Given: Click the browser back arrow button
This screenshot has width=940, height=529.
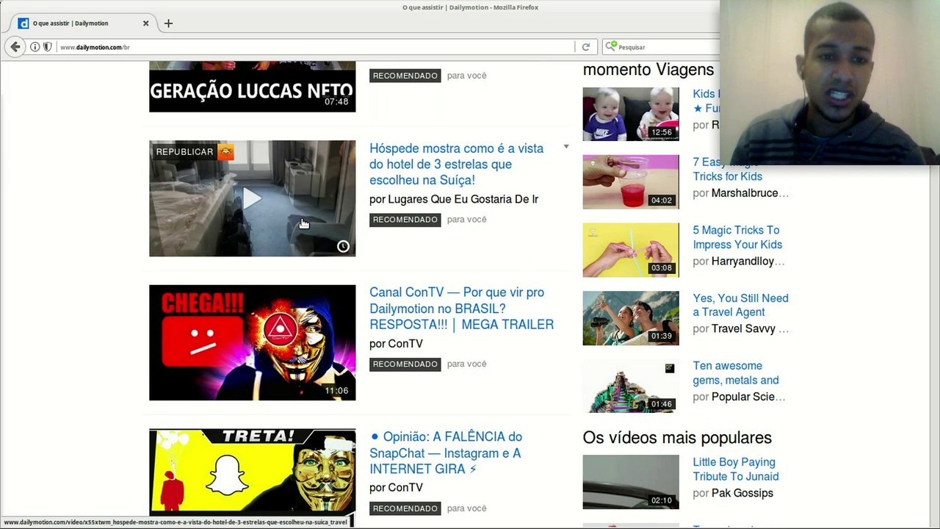Looking at the screenshot, I should pyautogui.click(x=15, y=46).
